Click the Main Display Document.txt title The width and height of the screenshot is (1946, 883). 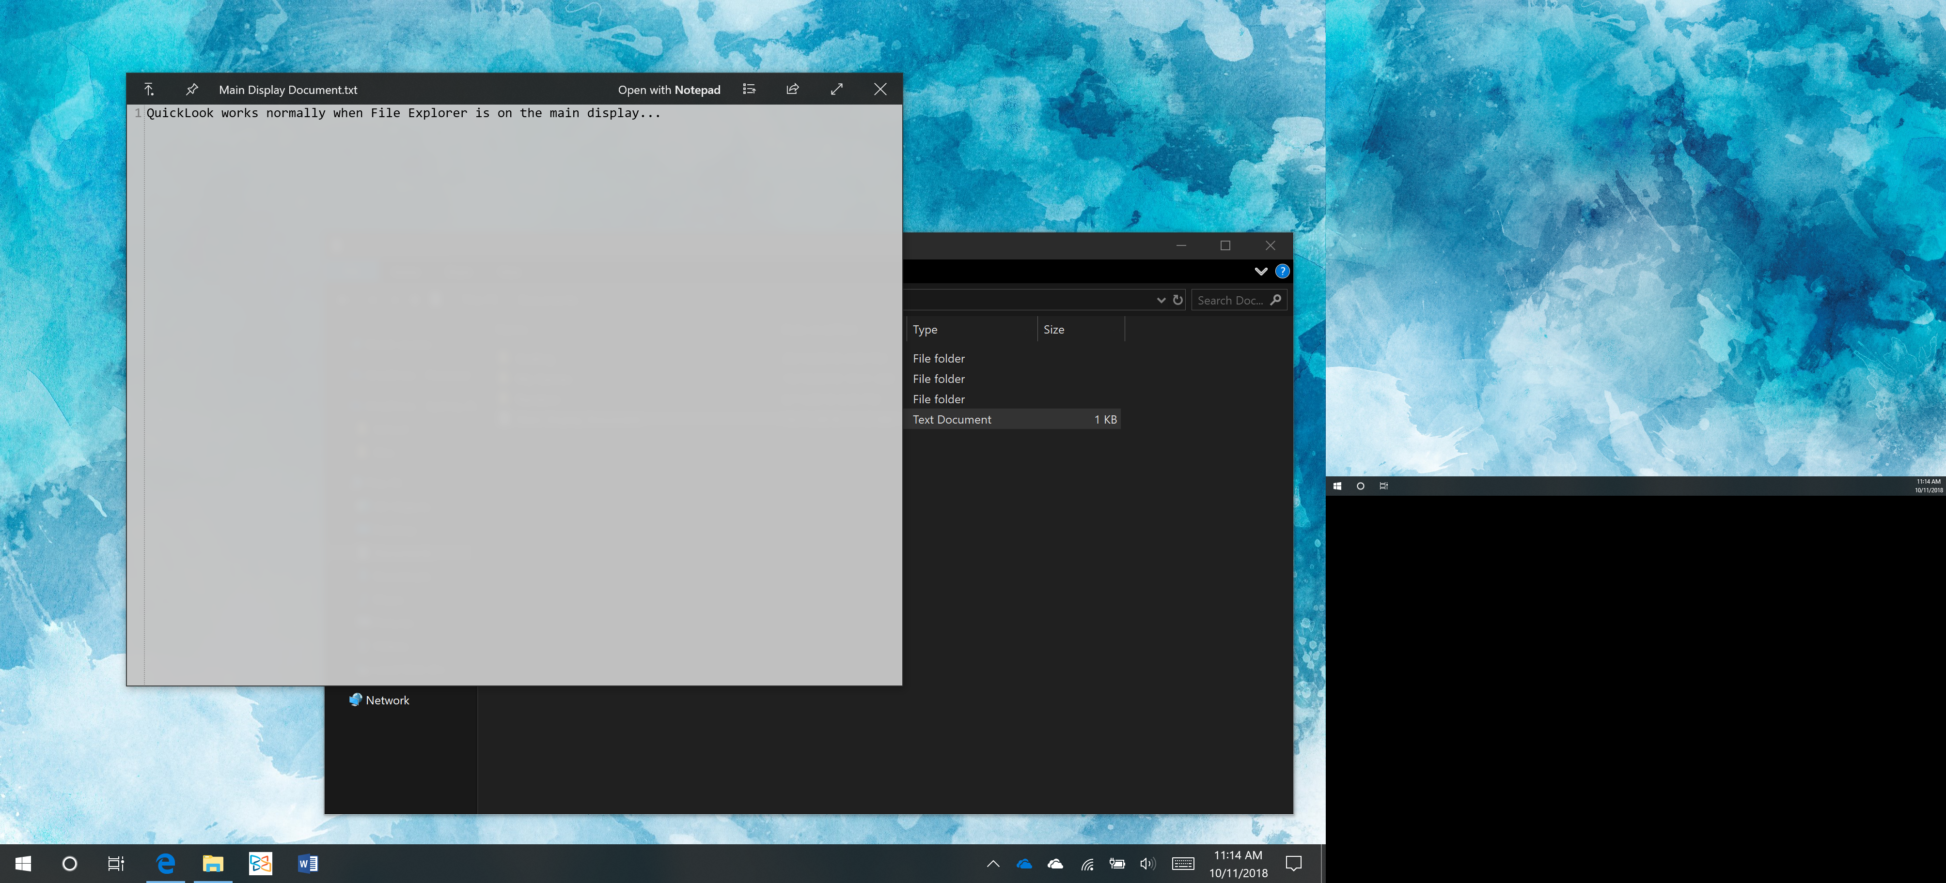click(288, 90)
